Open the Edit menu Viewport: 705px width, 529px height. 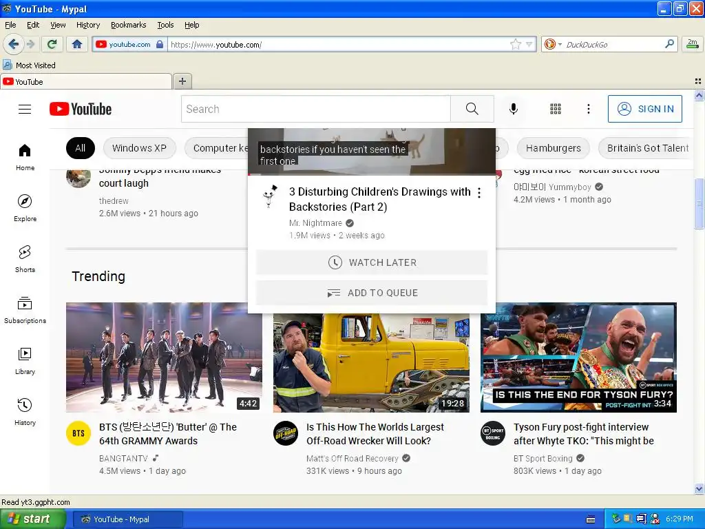coord(33,25)
